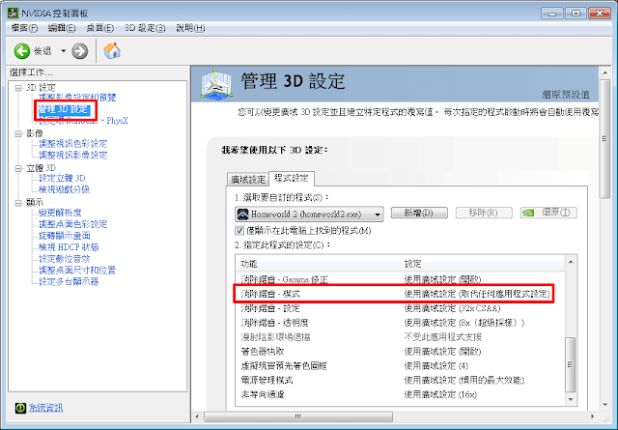Click the main pane scroll-up arrow
The height and width of the screenshot is (430, 618).
click(x=604, y=72)
